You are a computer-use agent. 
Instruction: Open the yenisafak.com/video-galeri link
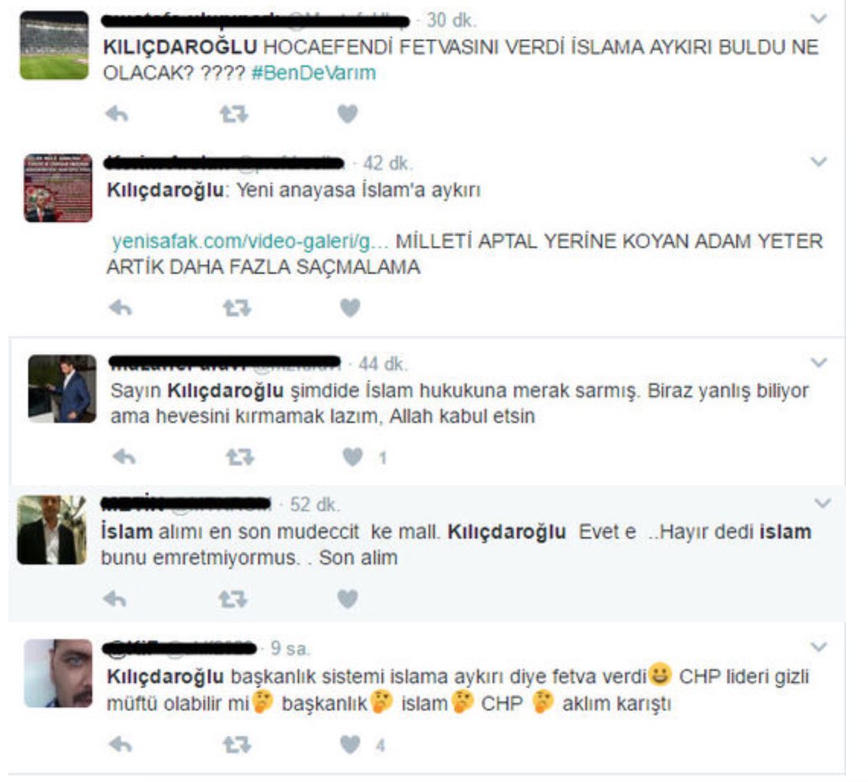[x=250, y=242]
